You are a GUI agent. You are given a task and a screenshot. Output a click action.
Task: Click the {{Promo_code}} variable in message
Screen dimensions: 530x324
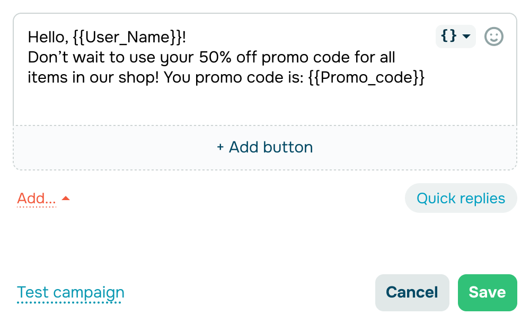coord(366,78)
